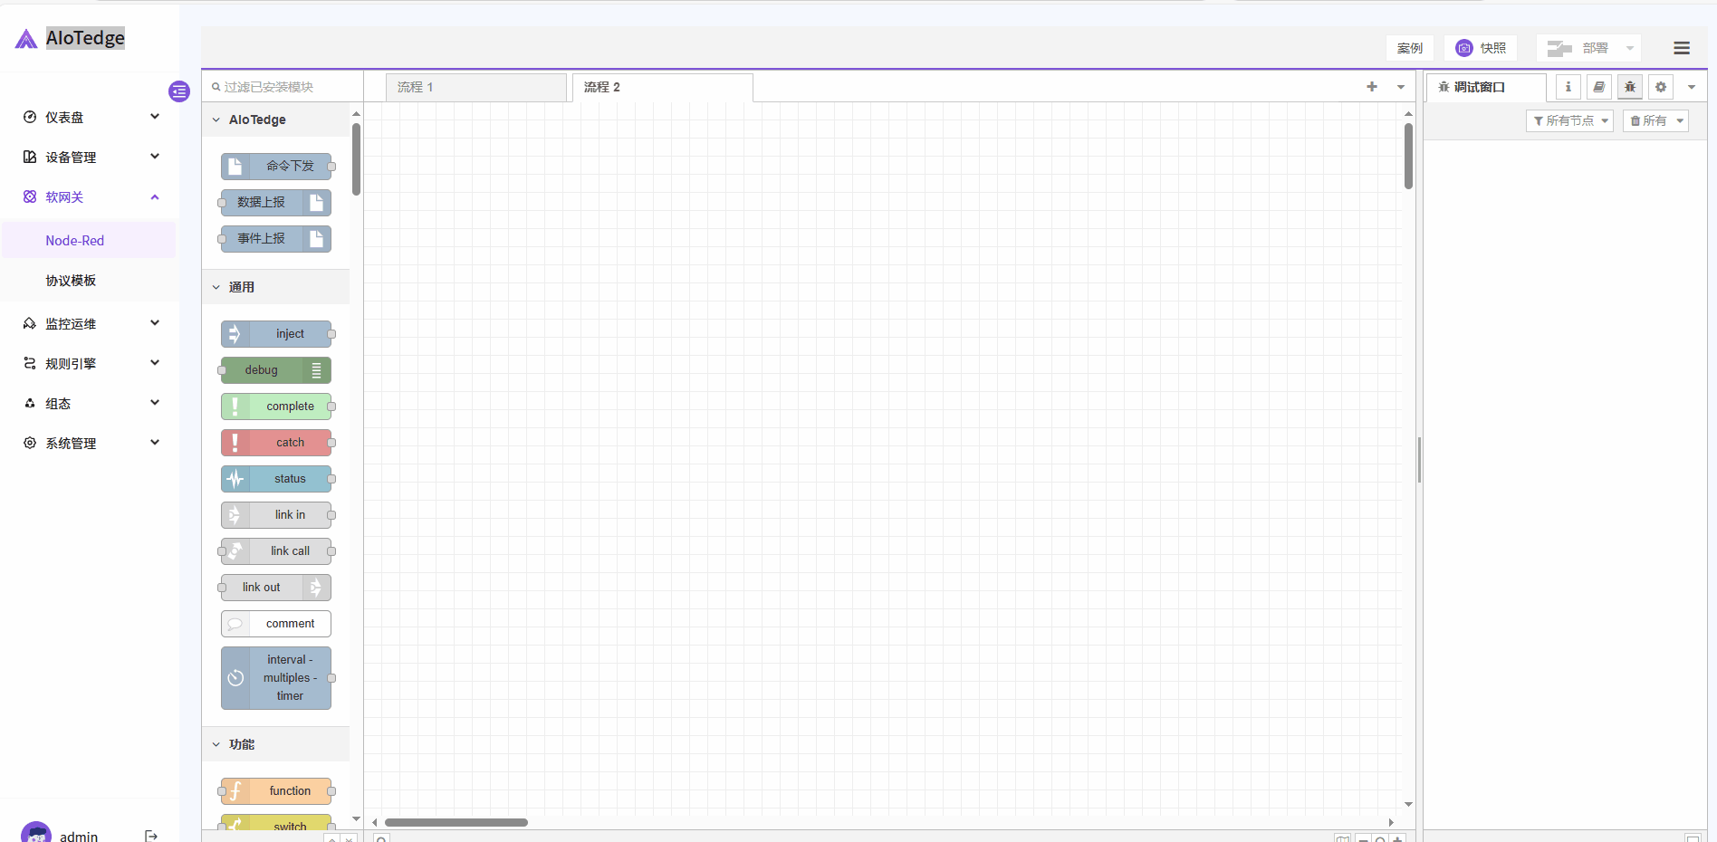Expand the 系统管理 menu
The image size is (1717, 842).
click(x=91, y=443)
